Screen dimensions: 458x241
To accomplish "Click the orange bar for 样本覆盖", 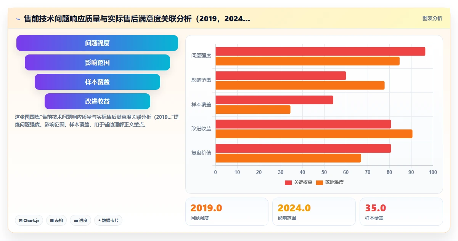I will coord(253,110).
